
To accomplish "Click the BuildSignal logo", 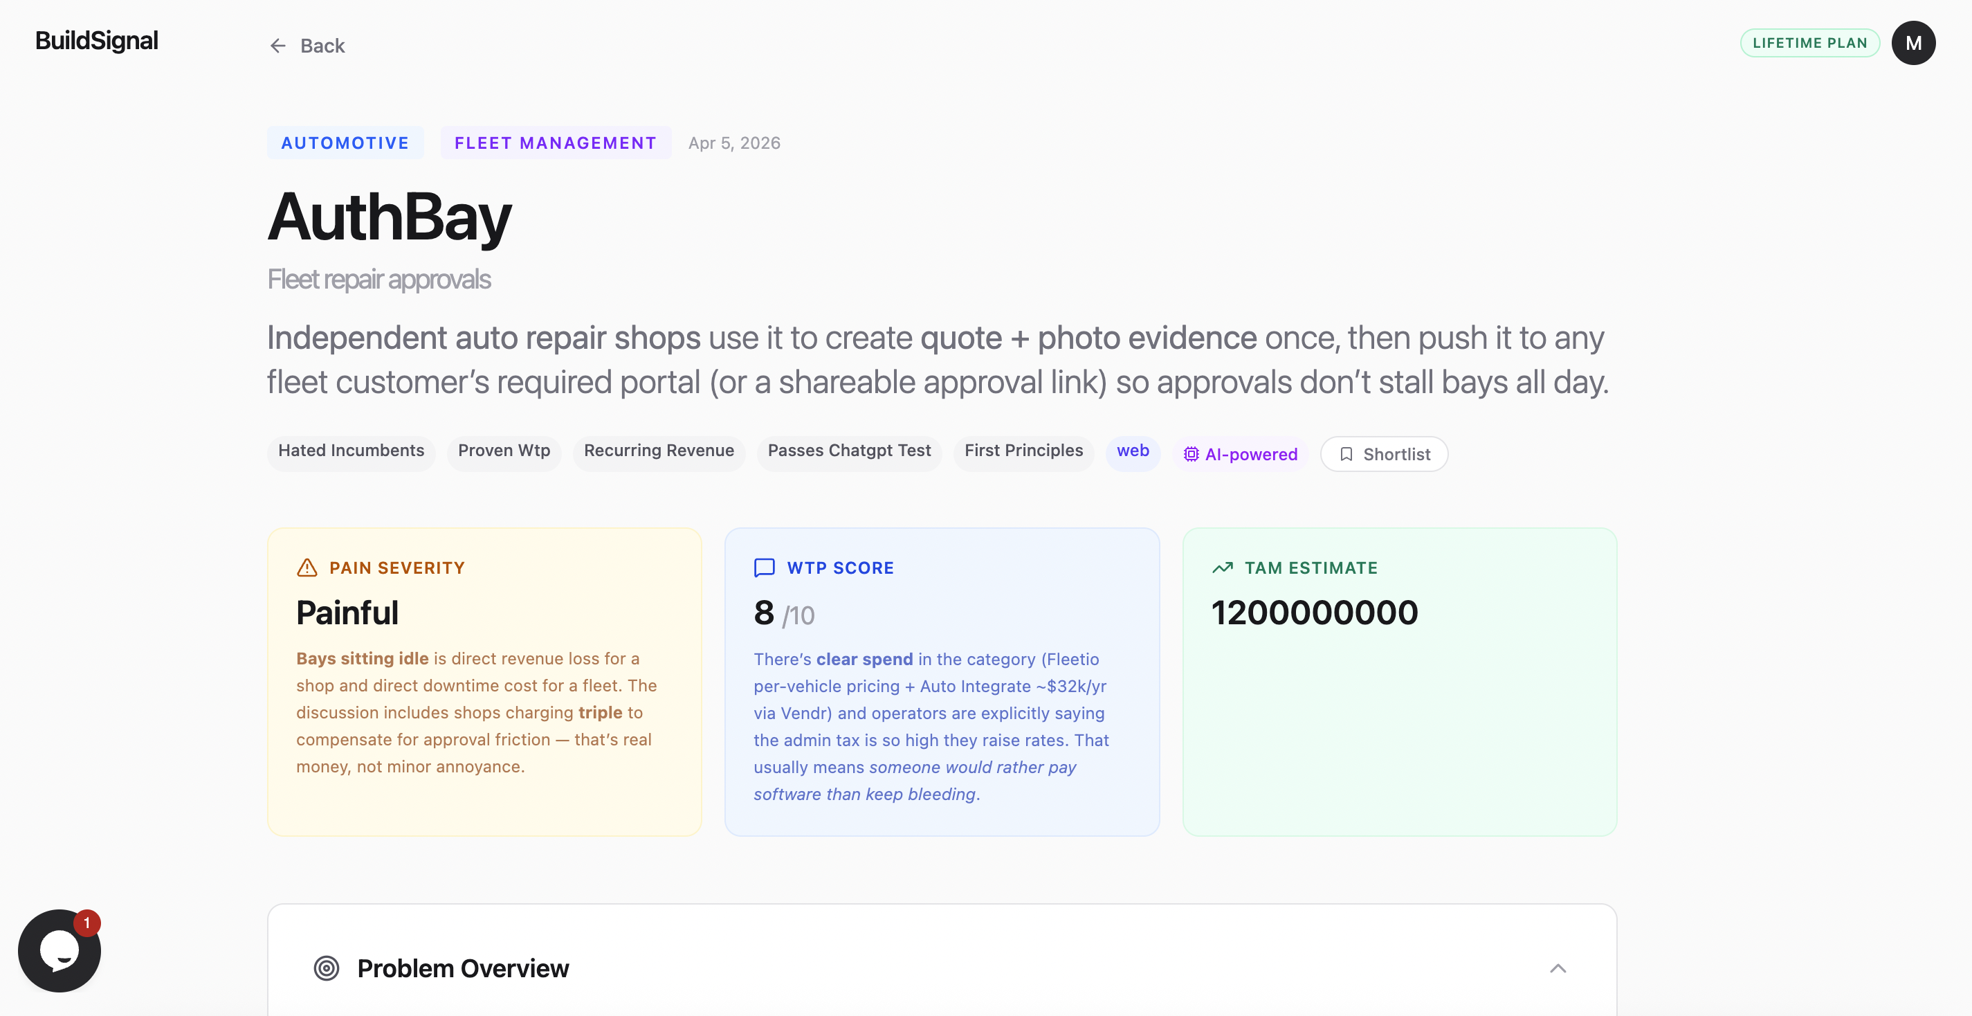I will [96, 41].
